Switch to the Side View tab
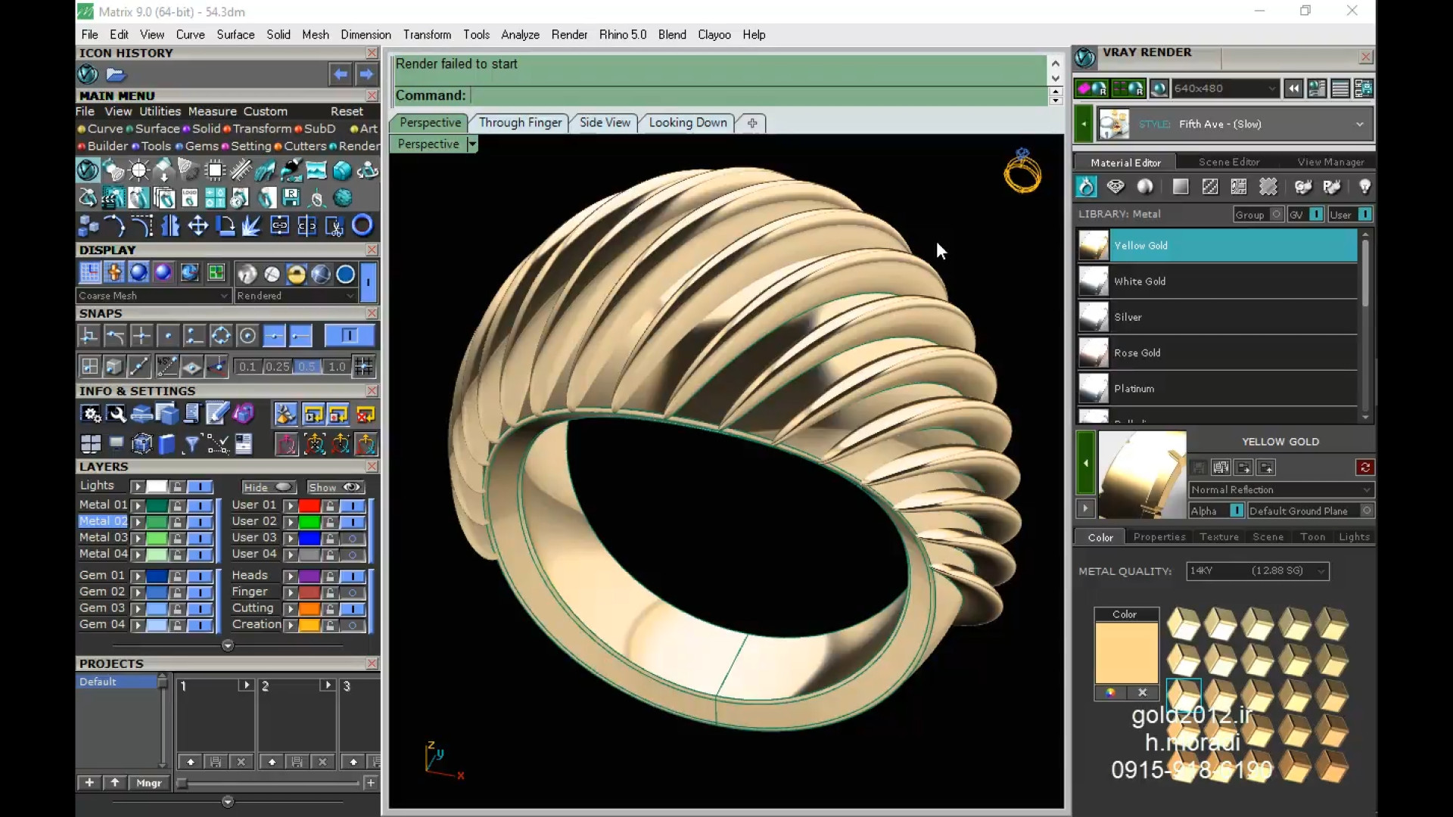 pos(604,123)
